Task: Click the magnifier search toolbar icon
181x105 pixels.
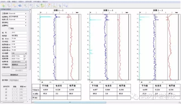Action: [54, 6]
